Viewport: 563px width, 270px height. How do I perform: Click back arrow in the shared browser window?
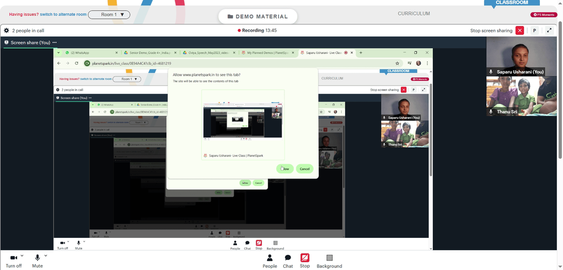tap(59, 63)
